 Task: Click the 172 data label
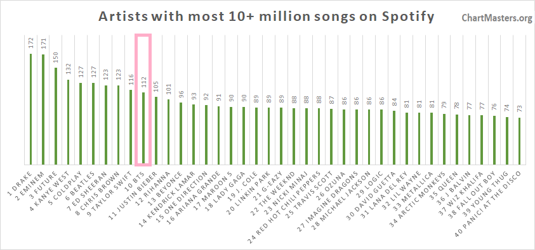(x=30, y=44)
